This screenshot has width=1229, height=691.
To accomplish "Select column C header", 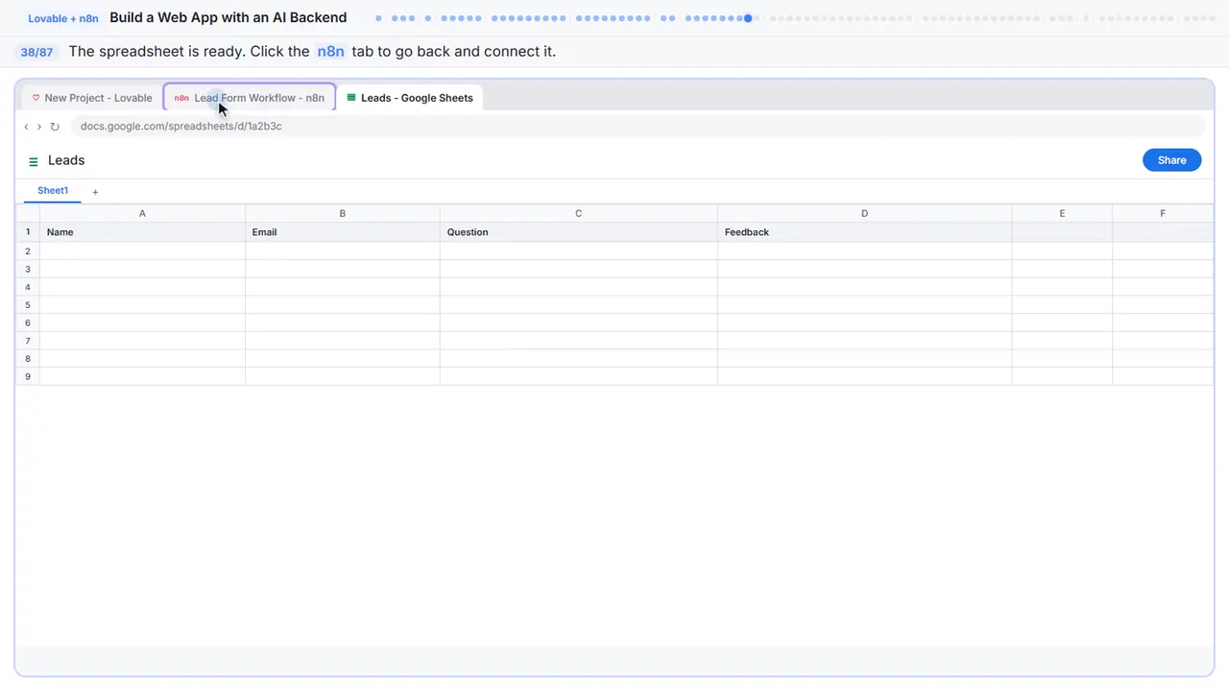I will [579, 213].
